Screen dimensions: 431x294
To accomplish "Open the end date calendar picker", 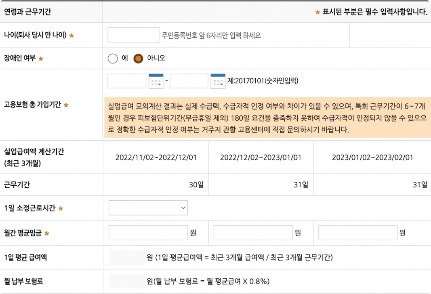I will point(218,80).
